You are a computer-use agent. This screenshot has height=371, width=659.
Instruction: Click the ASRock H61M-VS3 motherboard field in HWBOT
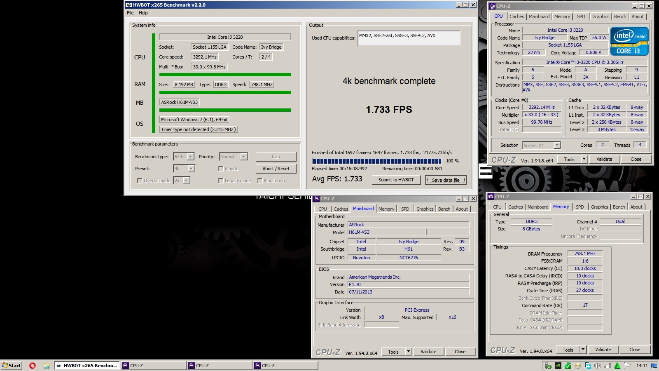click(180, 102)
